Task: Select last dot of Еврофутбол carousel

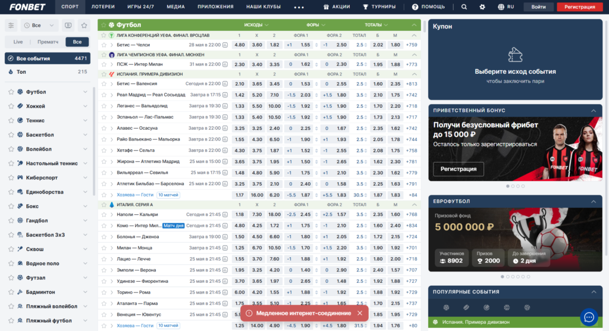Action: pos(528,277)
